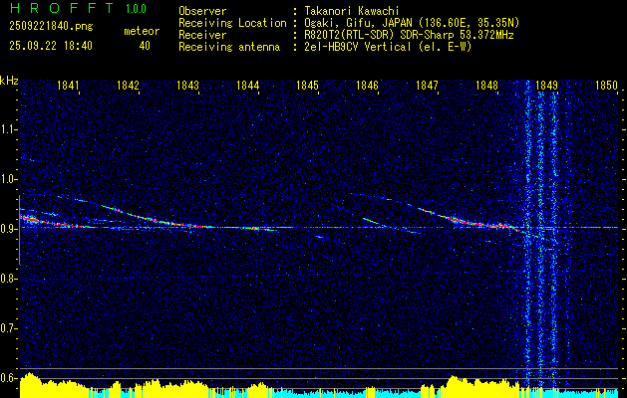Click the 0.8 frequency axis label
Screen dimensions: 627x398
coord(7,279)
